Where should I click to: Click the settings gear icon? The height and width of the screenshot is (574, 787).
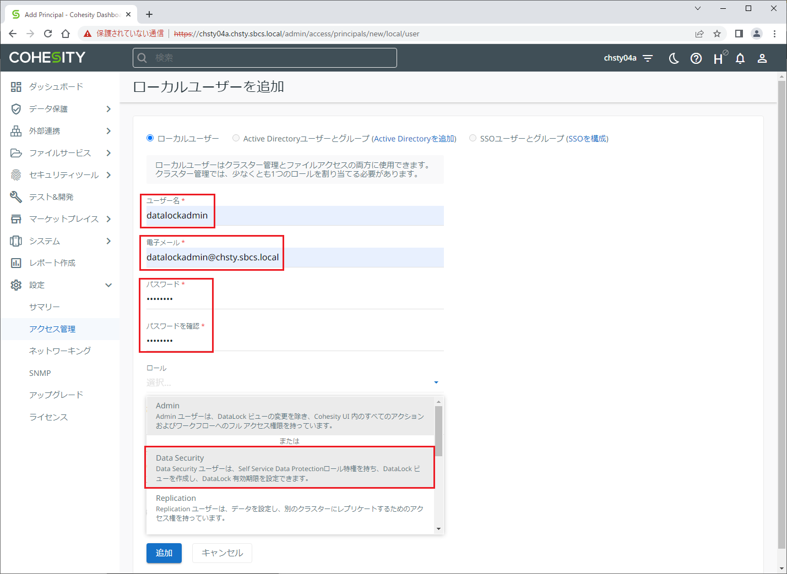[x=16, y=285]
